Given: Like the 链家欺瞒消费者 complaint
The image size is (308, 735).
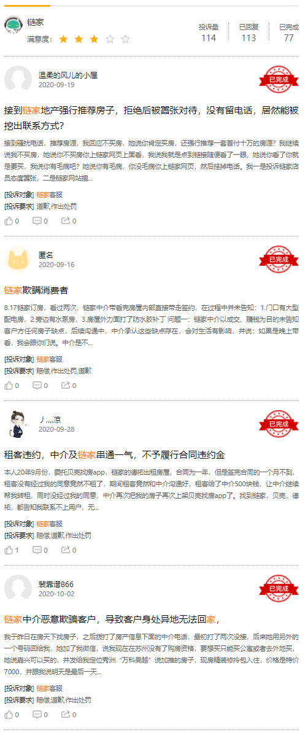Looking at the screenshot, I should [x=12, y=386].
